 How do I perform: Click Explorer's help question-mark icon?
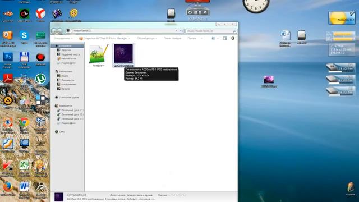click(233, 38)
